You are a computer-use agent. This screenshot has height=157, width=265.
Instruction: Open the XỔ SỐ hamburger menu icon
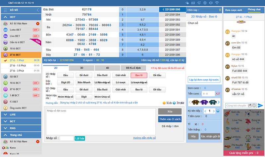point(5,10)
